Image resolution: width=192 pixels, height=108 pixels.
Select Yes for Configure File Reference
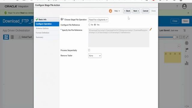point(95,25)
